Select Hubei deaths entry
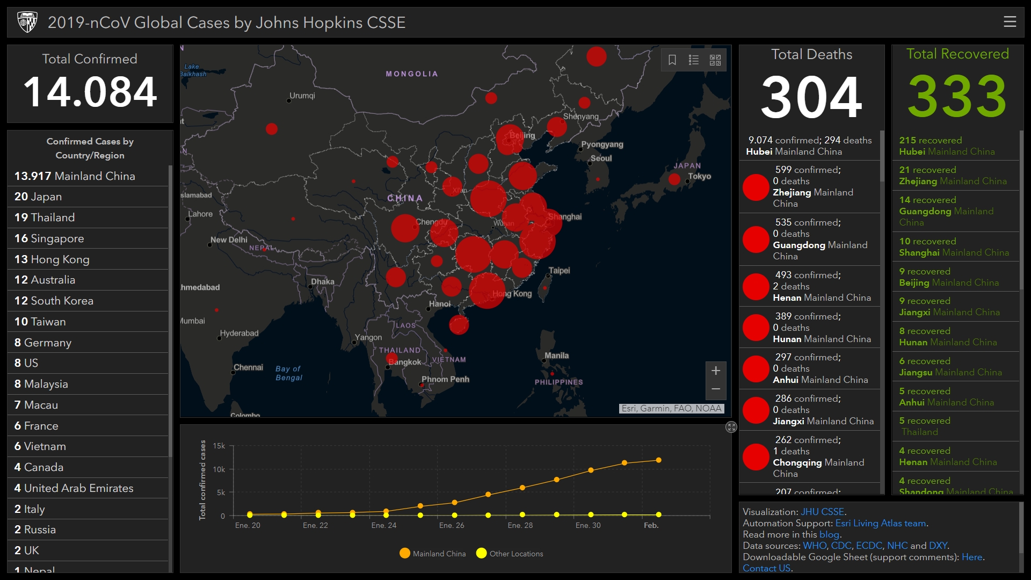Screen dimensions: 1031x580 [x=809, y=146]
